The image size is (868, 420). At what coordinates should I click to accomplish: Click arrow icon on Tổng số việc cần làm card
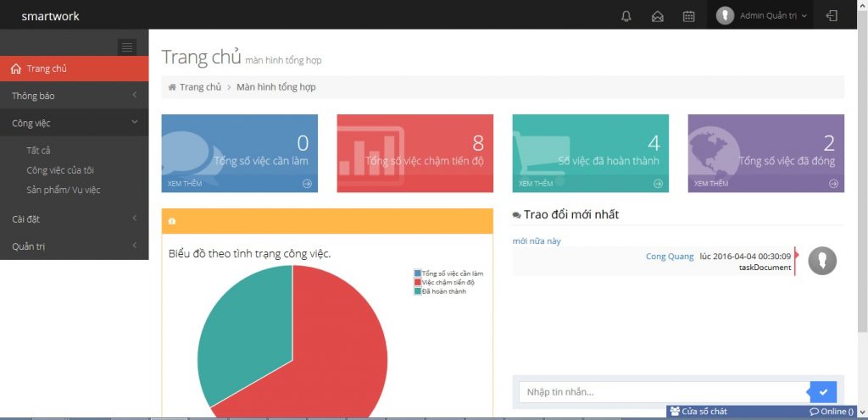307,184
